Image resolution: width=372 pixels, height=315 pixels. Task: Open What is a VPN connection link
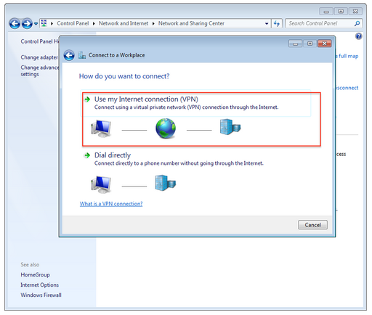coord(111,204)
